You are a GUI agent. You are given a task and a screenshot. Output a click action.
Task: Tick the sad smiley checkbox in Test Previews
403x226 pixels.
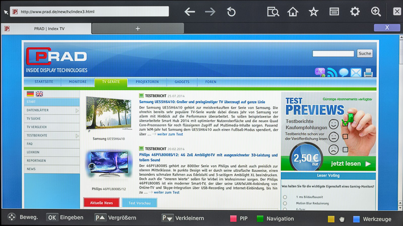point(345,149)
